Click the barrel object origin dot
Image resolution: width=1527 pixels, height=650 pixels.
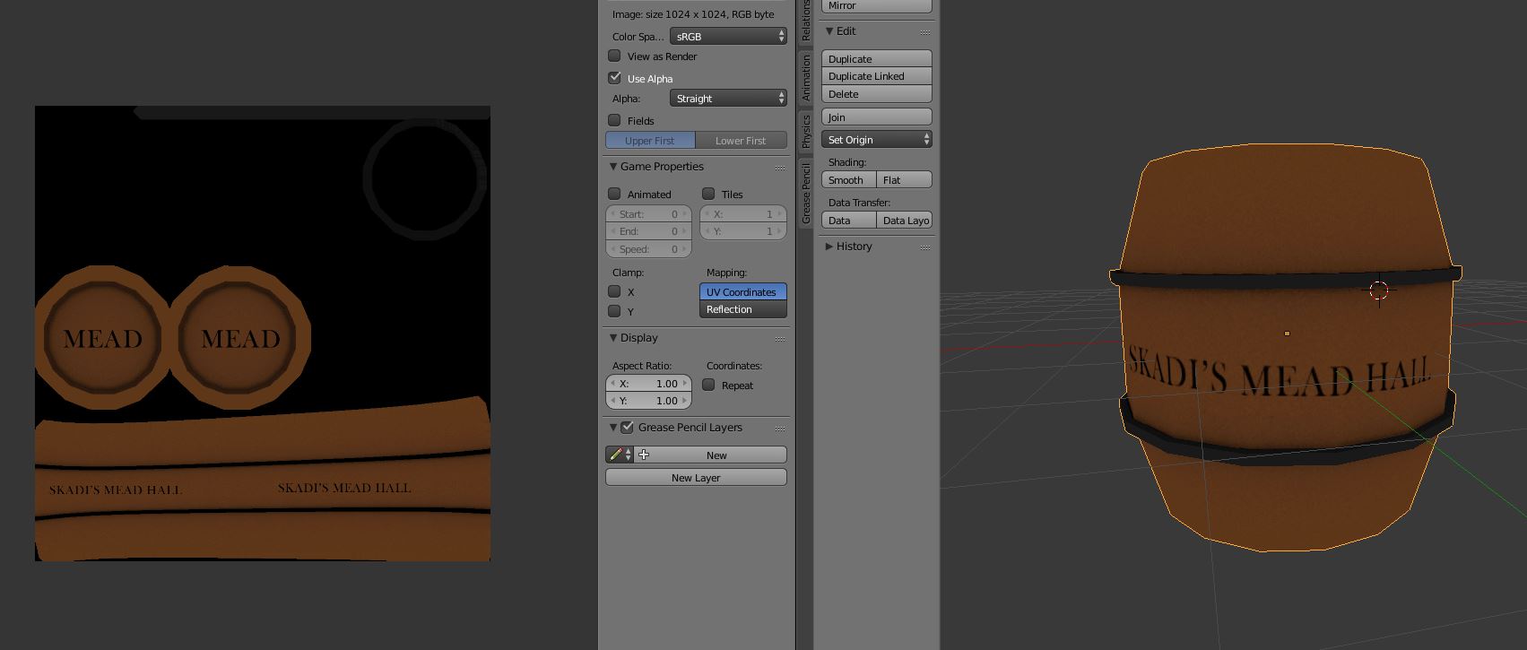point(1287,334)
